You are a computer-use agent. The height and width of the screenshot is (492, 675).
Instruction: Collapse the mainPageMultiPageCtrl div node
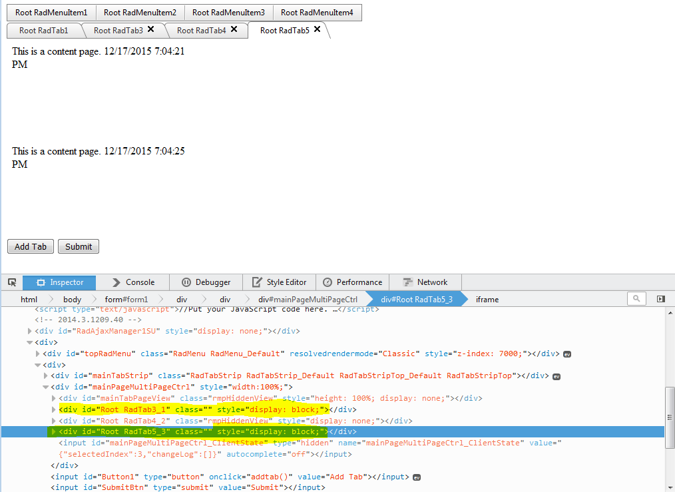click(46, 387)
